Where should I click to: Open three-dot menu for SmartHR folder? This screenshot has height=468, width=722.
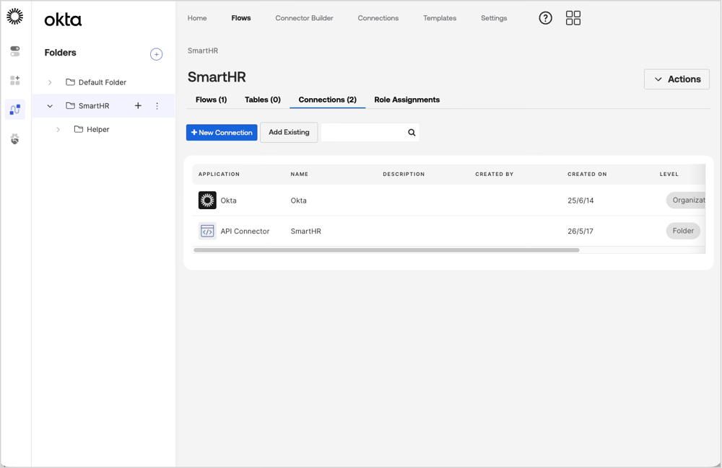157,106
